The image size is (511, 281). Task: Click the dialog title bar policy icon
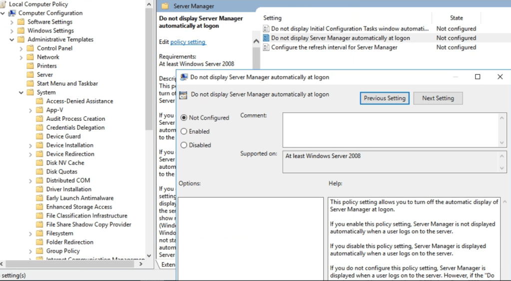click(x=184, y=77)
